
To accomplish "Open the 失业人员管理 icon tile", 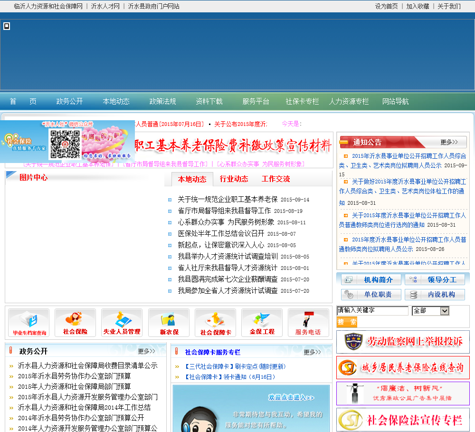I will (122, 323).
